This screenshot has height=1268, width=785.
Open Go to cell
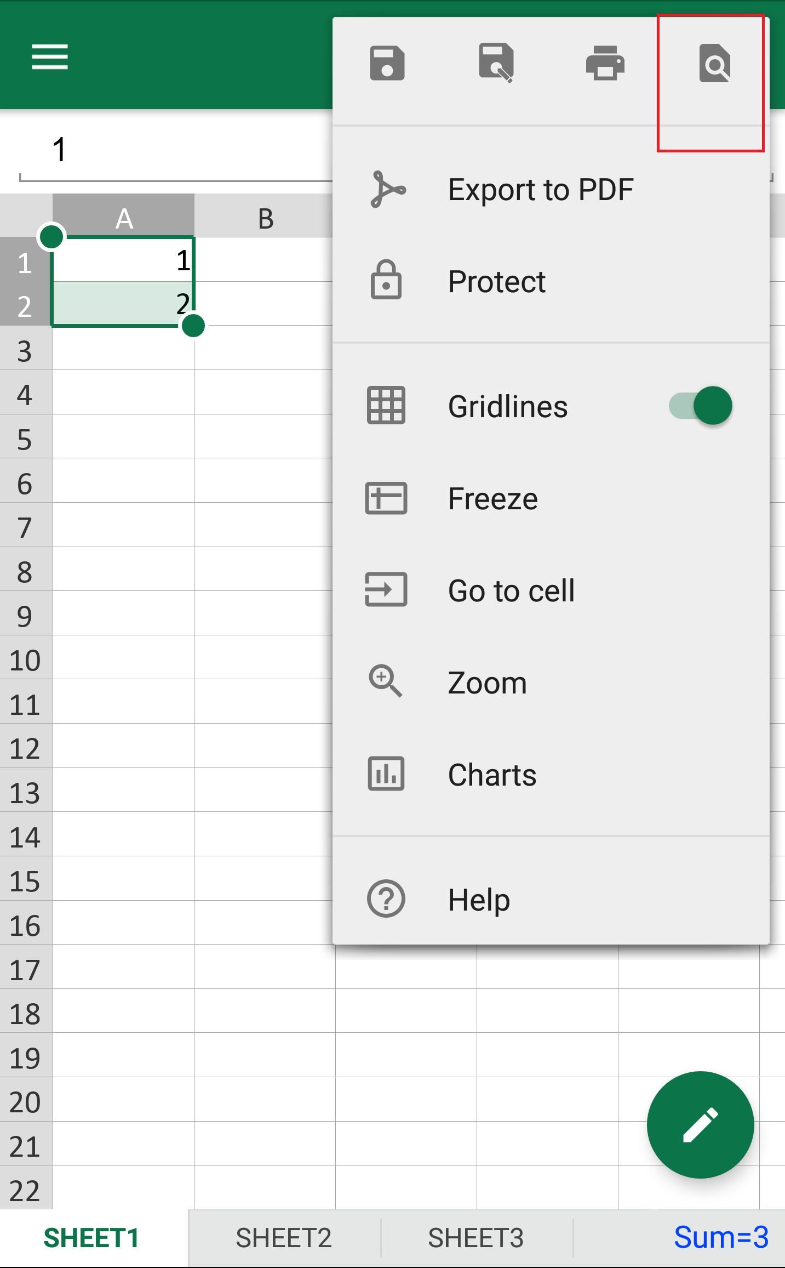tap(551, 590)
